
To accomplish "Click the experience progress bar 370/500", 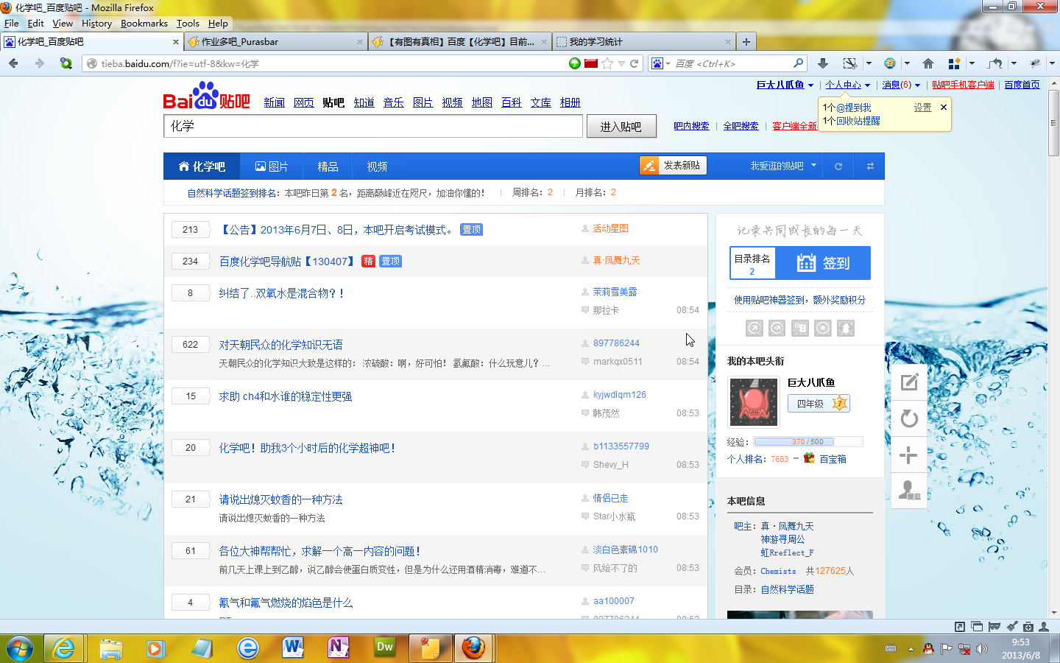I will [808, 442].
